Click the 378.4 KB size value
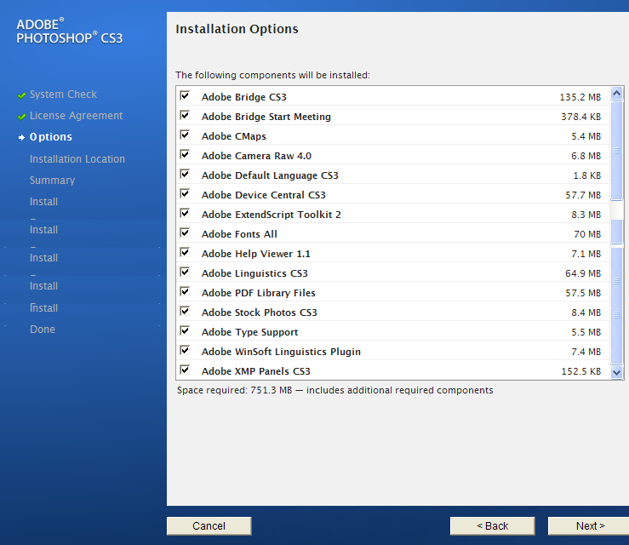Image resolution: width=629 pixels, height=545 pixels. coord(580,117)
